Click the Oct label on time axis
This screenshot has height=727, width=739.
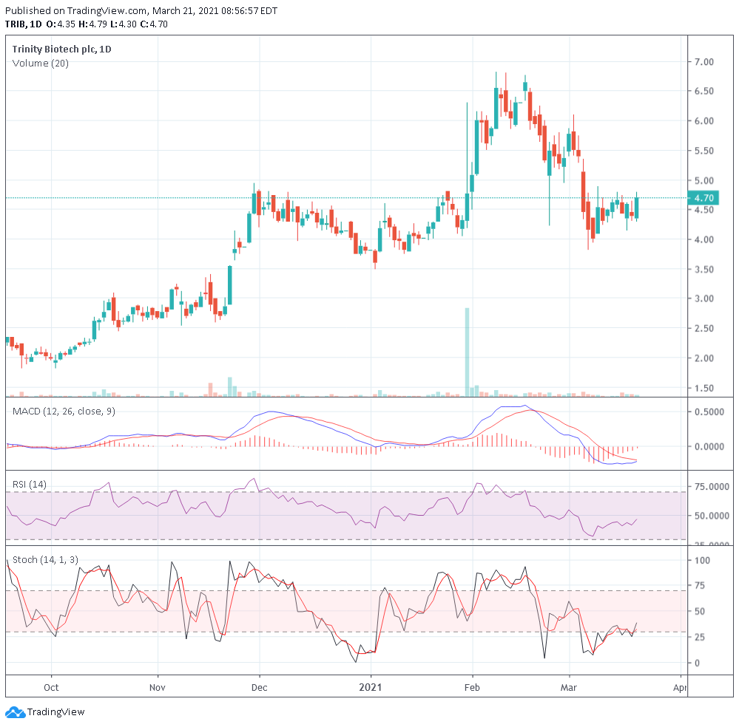point(51,687)
